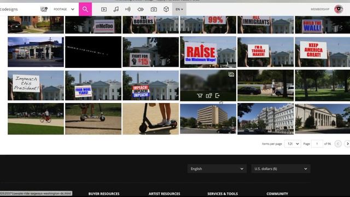Image resolution: width=350 pixels, height=197 pixels.
Task: Open BUYER RESOURCES footer section
Action: tap(104, 194)
